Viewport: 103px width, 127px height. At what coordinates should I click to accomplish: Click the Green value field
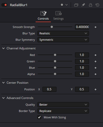(82, 61)
